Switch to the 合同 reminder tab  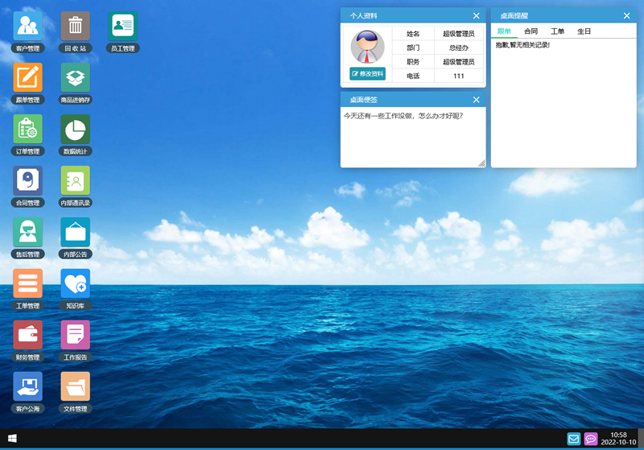point(530,31)
